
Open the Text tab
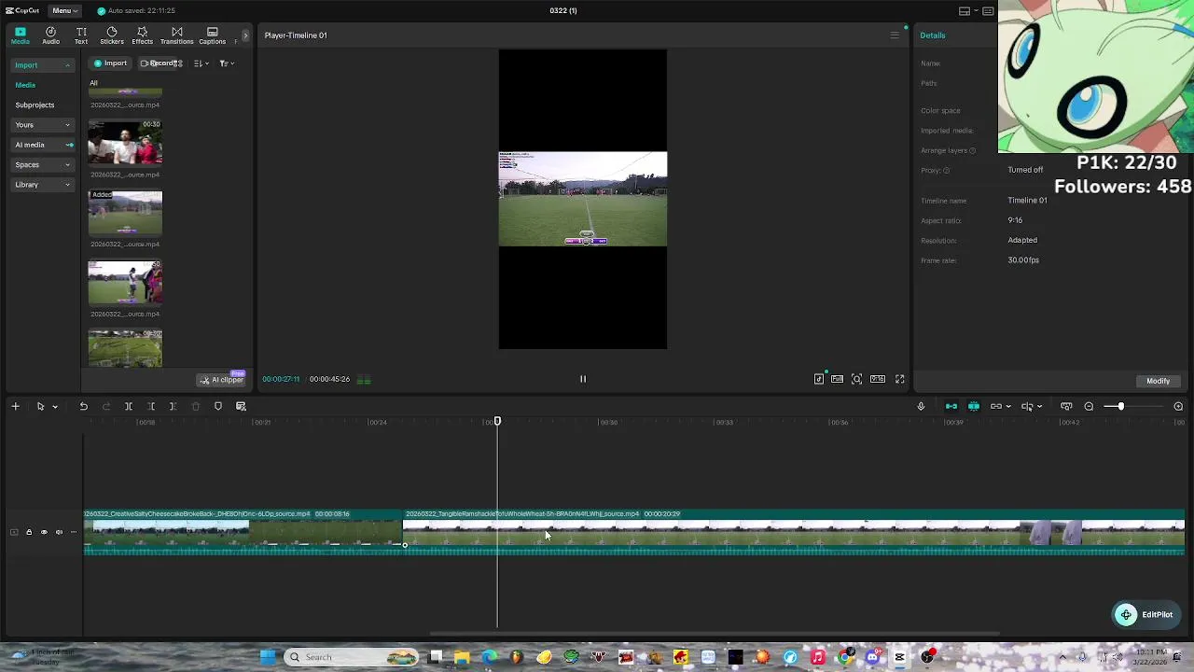(x=81, y=35)
